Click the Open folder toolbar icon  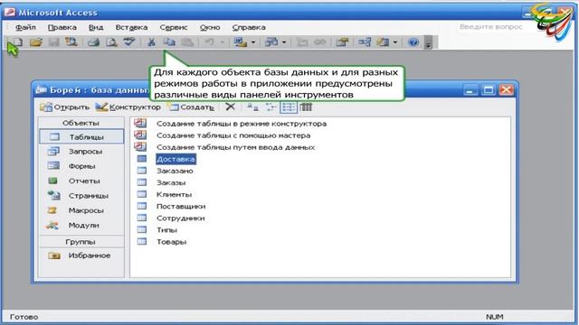point(36,42)
